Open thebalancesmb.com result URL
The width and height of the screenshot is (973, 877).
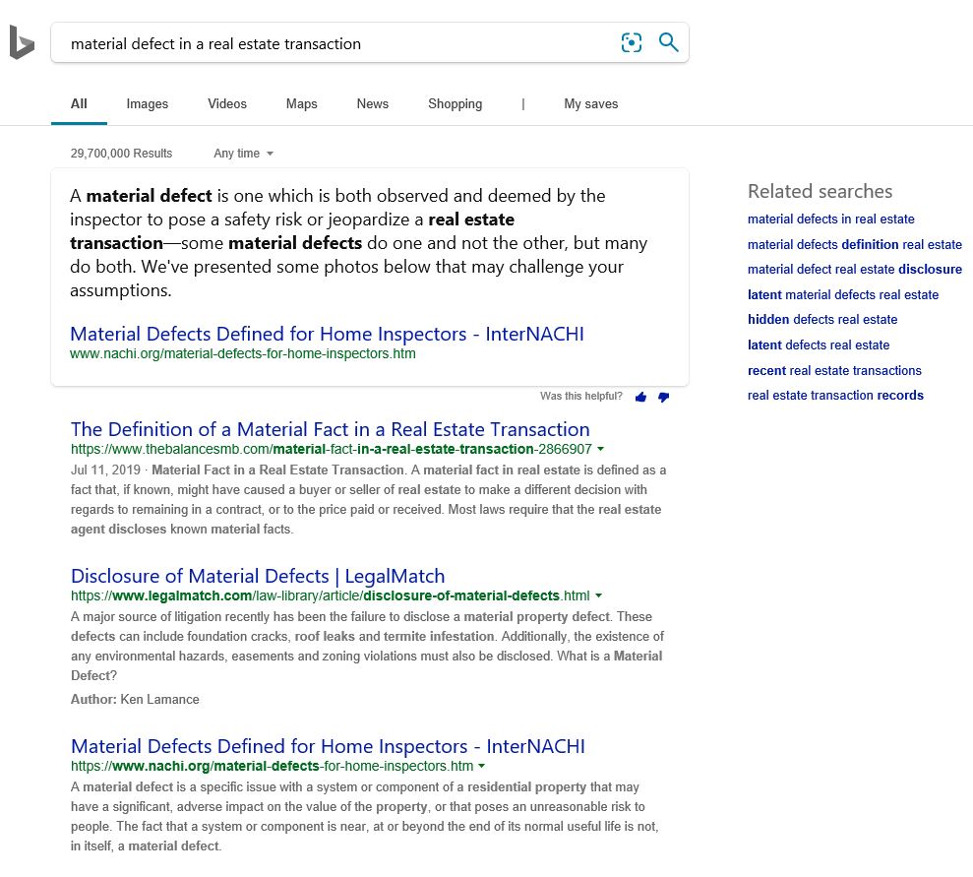(x=332, y=449)
